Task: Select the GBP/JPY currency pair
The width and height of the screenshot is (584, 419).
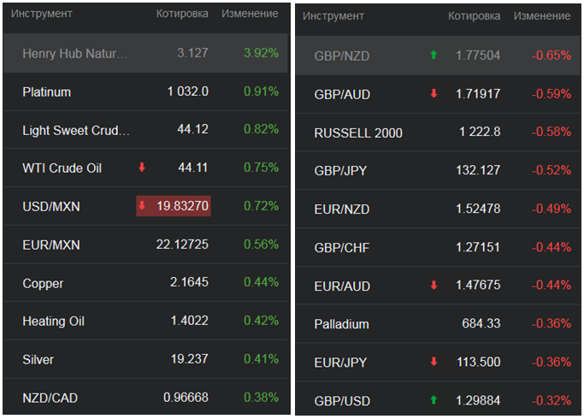Action: [x=340, y=171]
